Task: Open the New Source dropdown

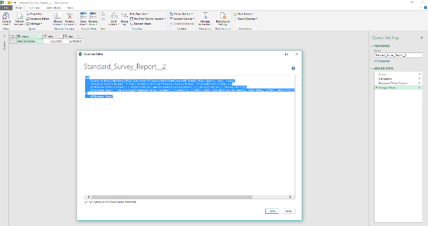Action: tap(244, 13)
